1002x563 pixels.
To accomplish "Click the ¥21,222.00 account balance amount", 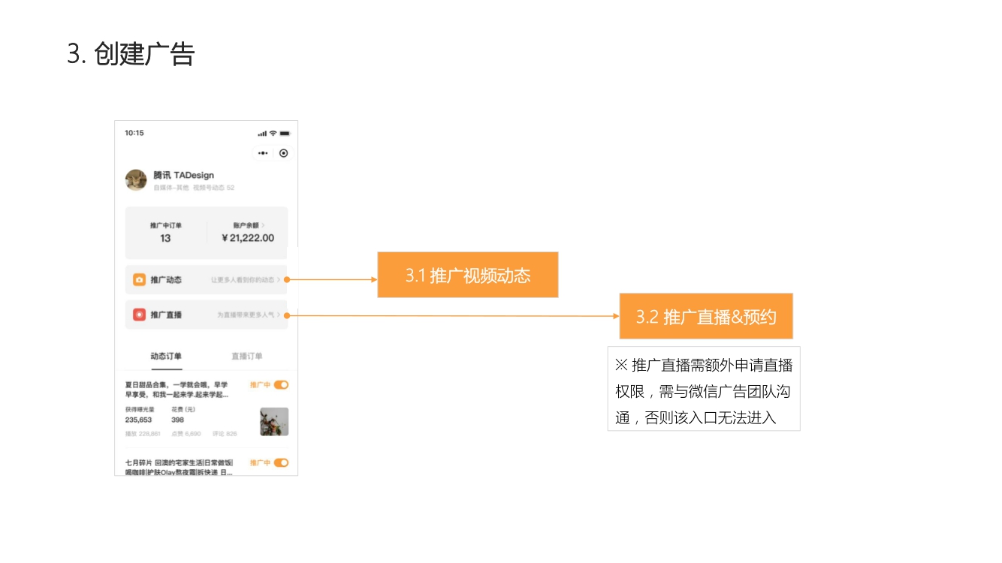I will (248, 238).
